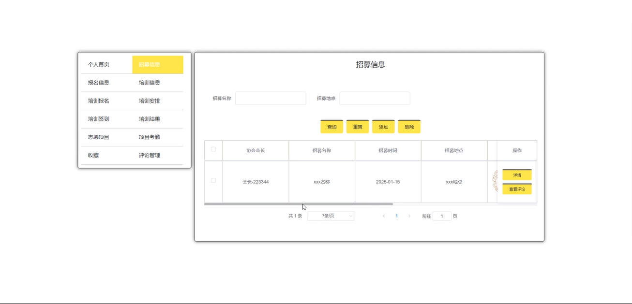The width and height of the screenshot is (632, 304).
Task: Click 查看评论 in the table row
Action: pos(517,189)
